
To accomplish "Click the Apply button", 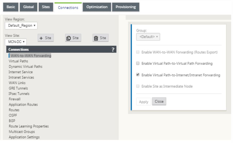I will 144,102.
